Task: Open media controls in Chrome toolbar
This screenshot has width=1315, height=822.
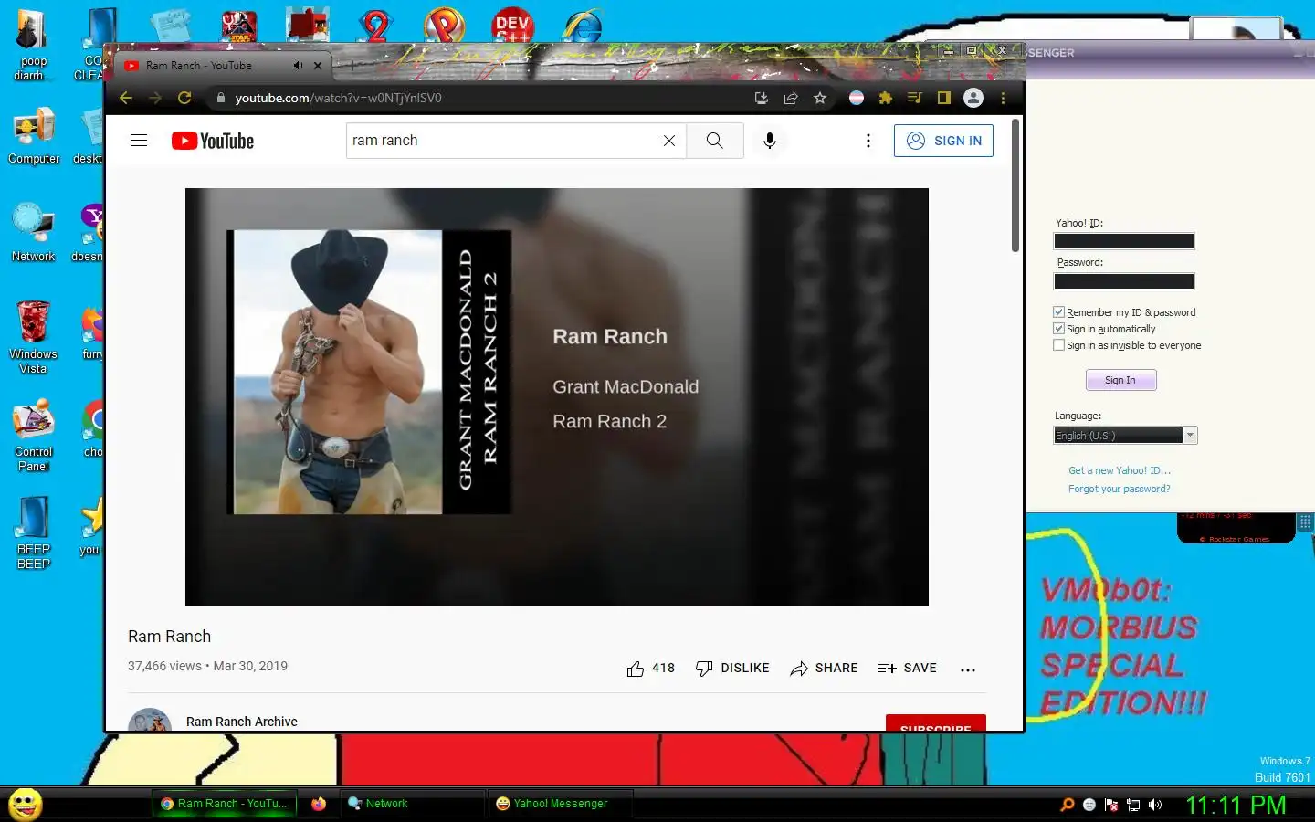Action: pos(915,98)
